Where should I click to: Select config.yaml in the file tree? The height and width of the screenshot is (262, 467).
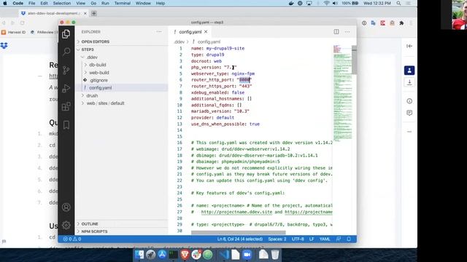(x=123, y=88)
